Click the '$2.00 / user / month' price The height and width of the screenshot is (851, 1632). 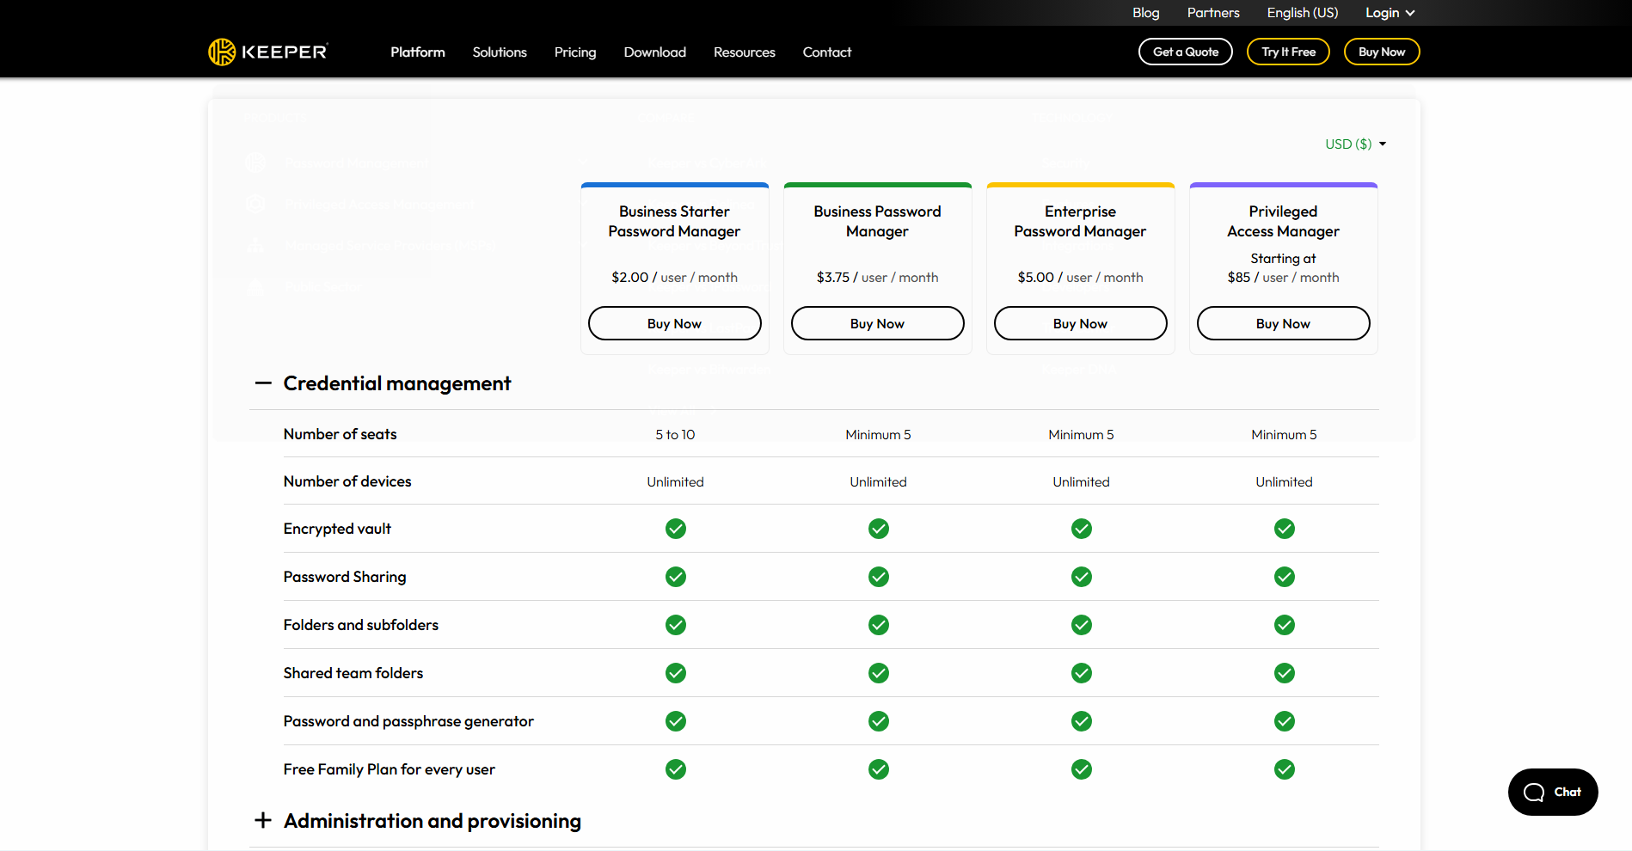click(675, 278)
